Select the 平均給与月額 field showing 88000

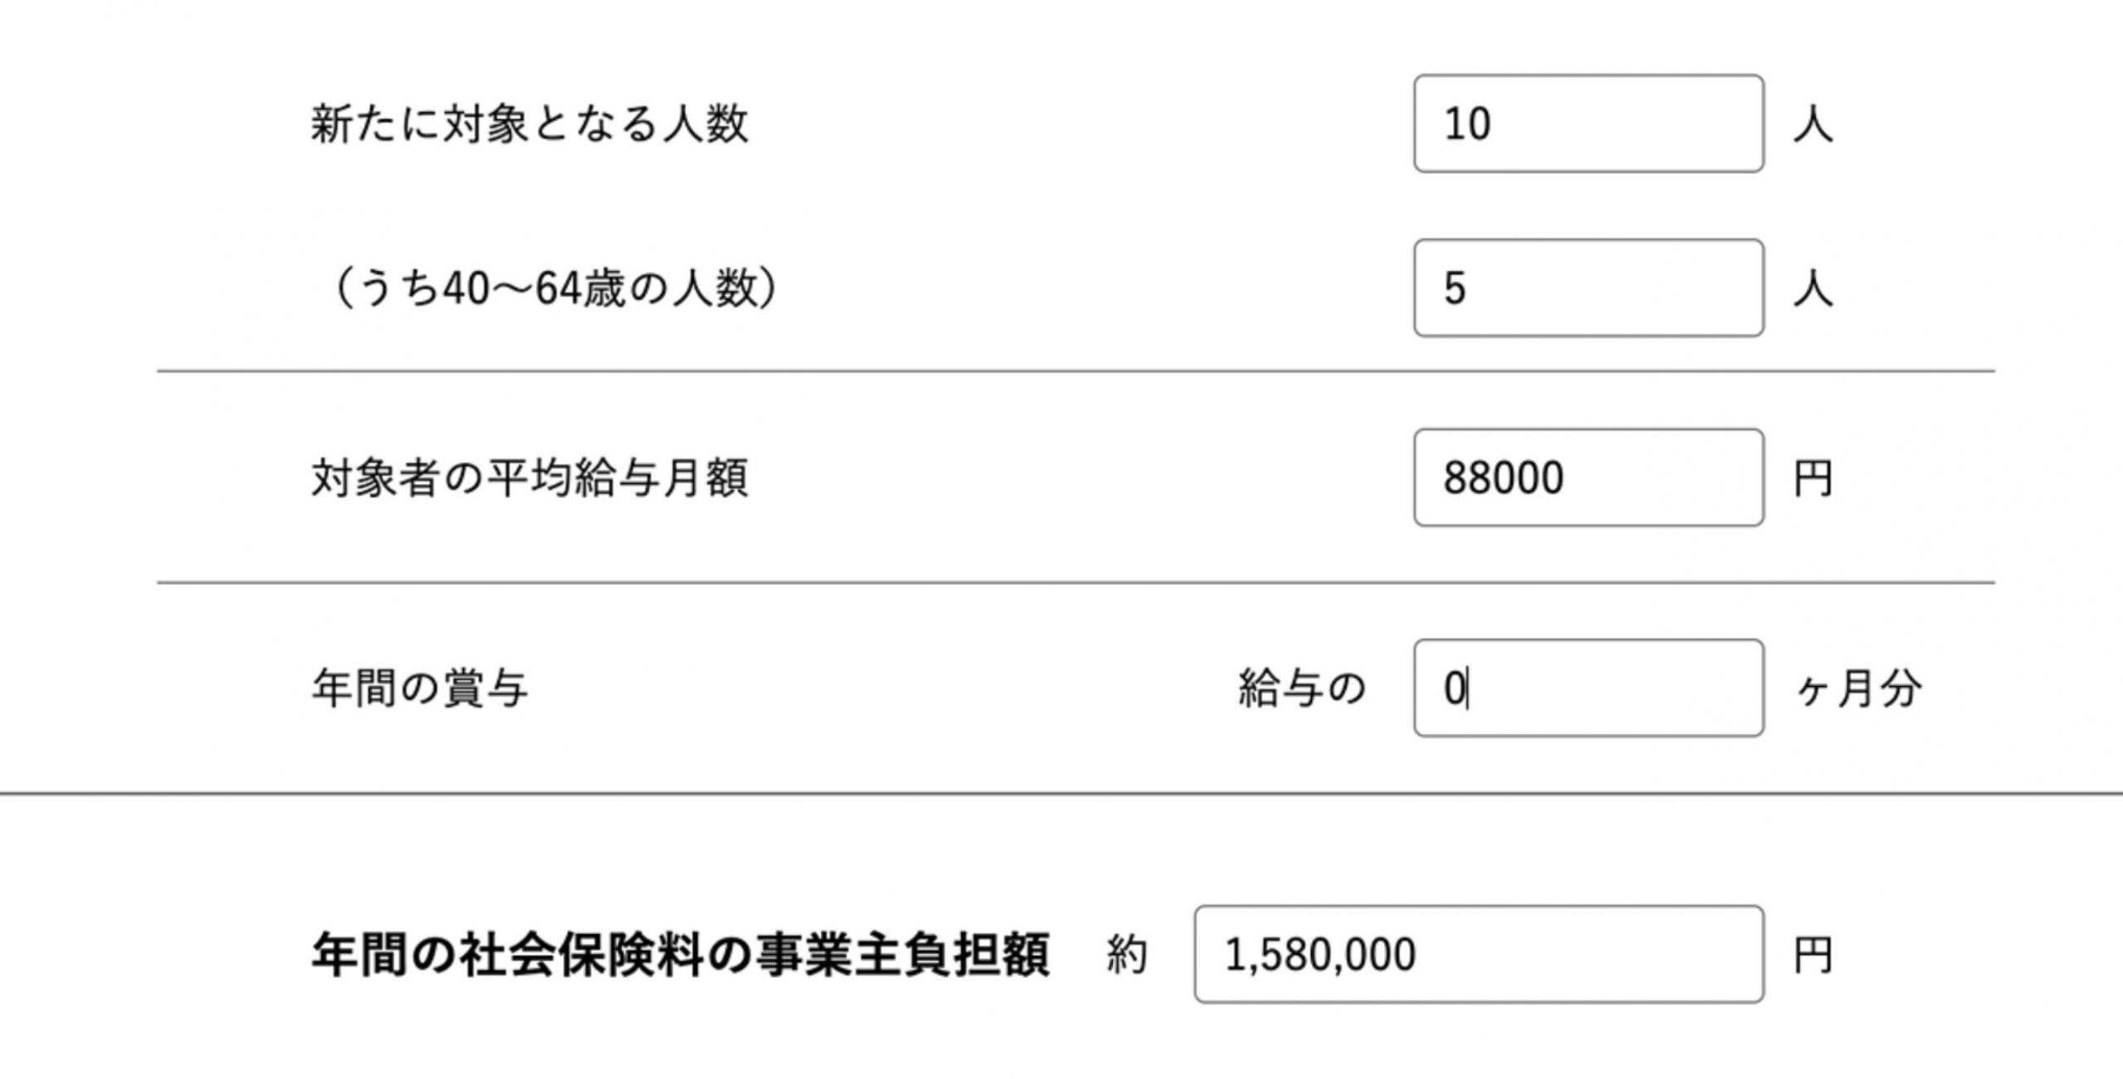[x=1588, y=477]
